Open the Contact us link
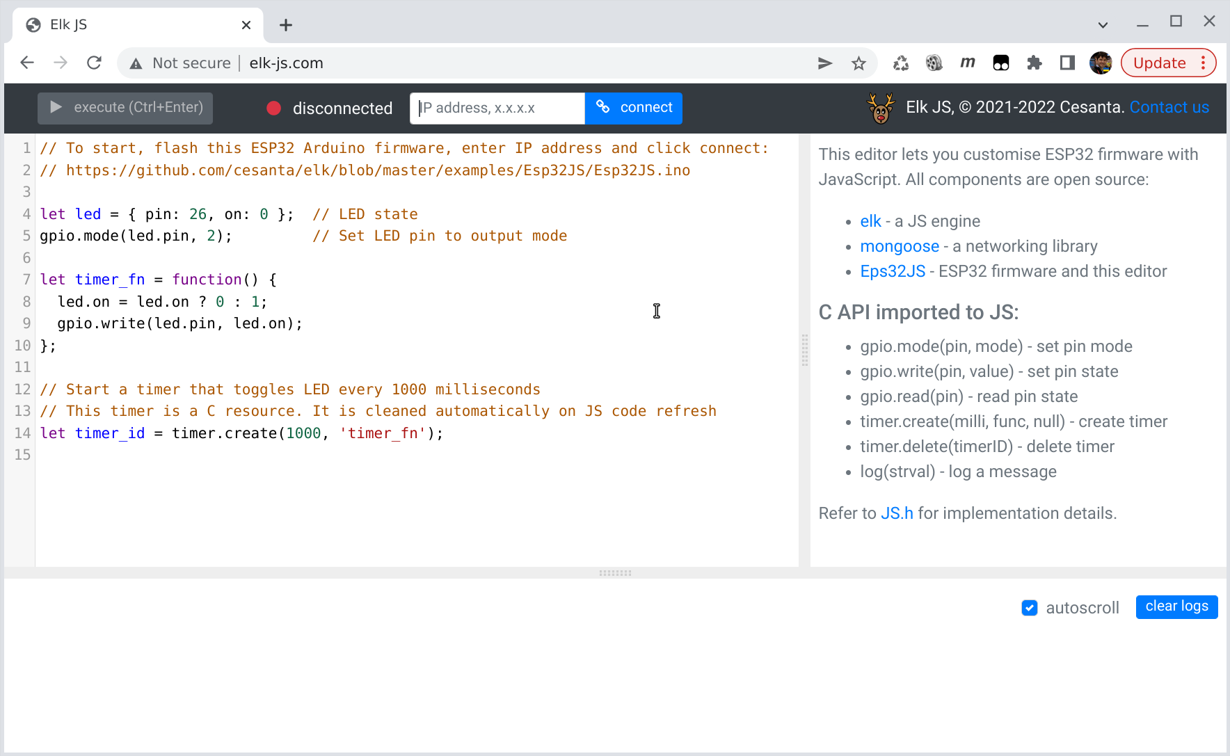Viewport: 1230px width, 756px height. click(1169, 107)
